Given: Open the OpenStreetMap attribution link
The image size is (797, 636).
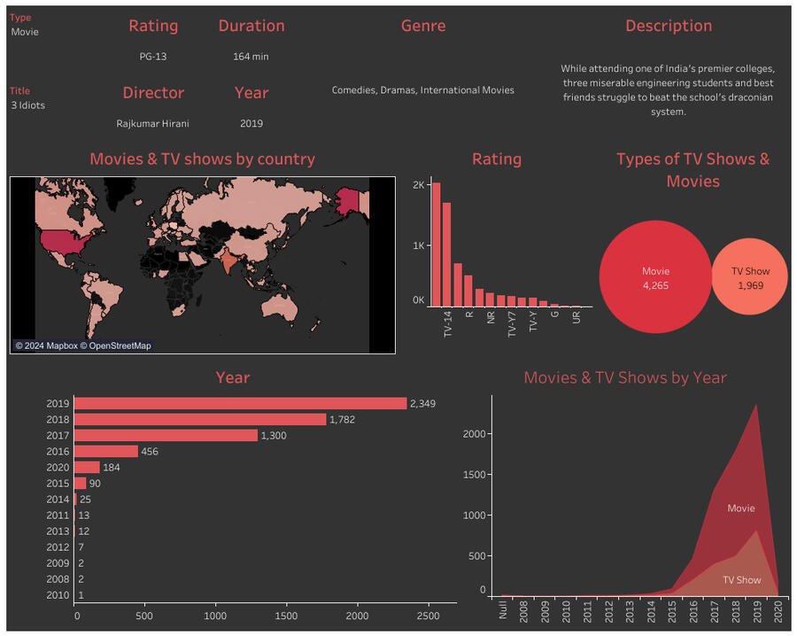Looking at the screenshot, I should (x=120, y=345).
